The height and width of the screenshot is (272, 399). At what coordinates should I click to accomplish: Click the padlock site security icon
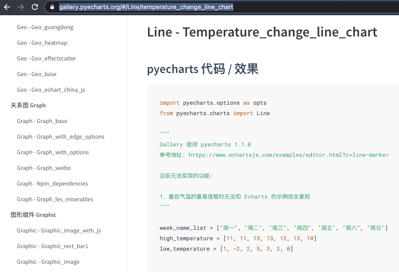[52, 7]
